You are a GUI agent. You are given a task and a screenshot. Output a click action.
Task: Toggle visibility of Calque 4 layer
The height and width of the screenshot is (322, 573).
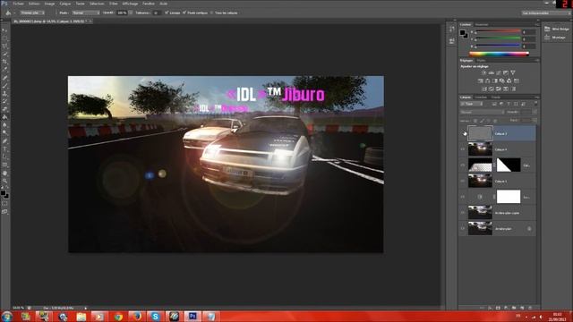tap(463, 149)
